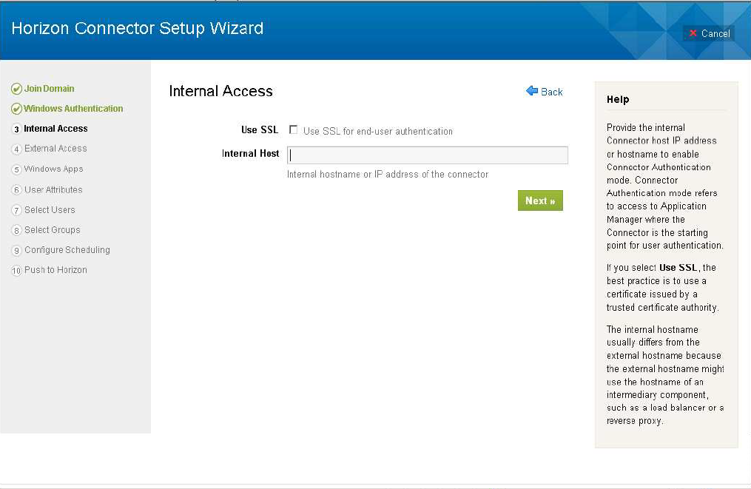Select the External Access step

pyautogui.click(x=55, y=149)
